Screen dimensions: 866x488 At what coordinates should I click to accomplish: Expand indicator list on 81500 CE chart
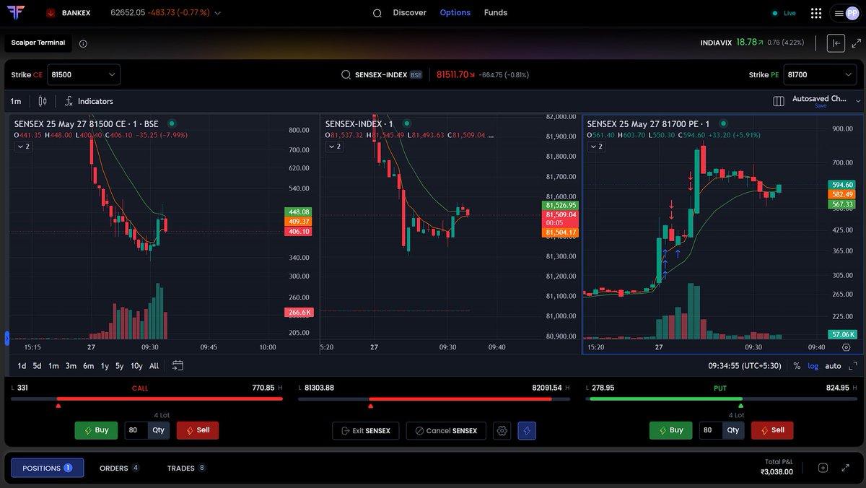coord(23,147)
